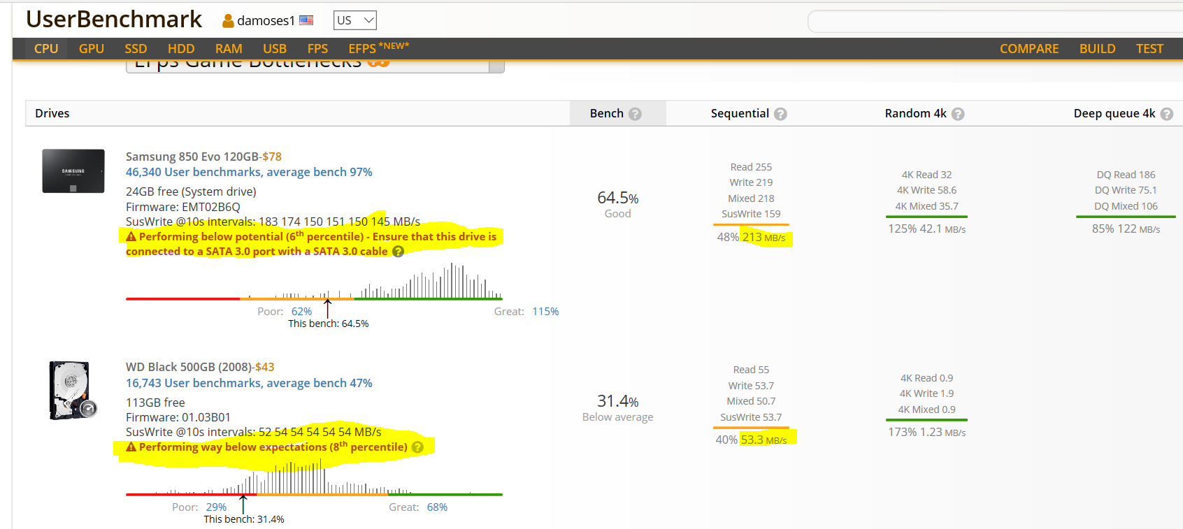Screen dimensions: 1183x529
Task: Open 16,743 User benchmarks link
Action: point(249,383)
